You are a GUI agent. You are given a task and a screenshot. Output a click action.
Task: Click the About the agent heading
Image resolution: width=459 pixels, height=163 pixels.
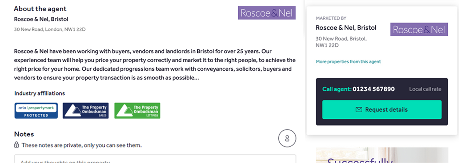40,9
